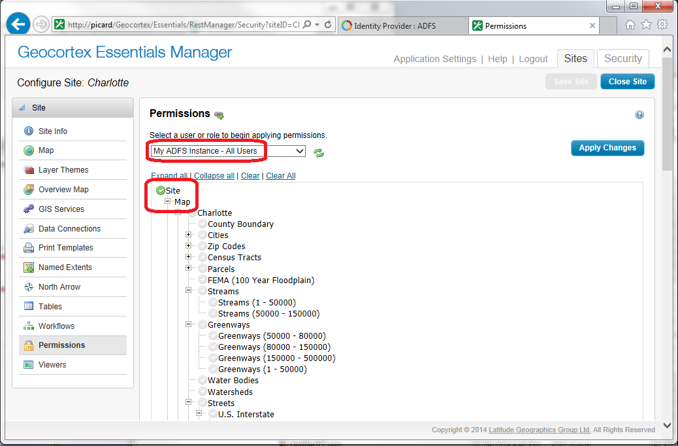Open the browser tools gear icon
The width and height of the screenshot is (678, 446).
pos(662,25)
